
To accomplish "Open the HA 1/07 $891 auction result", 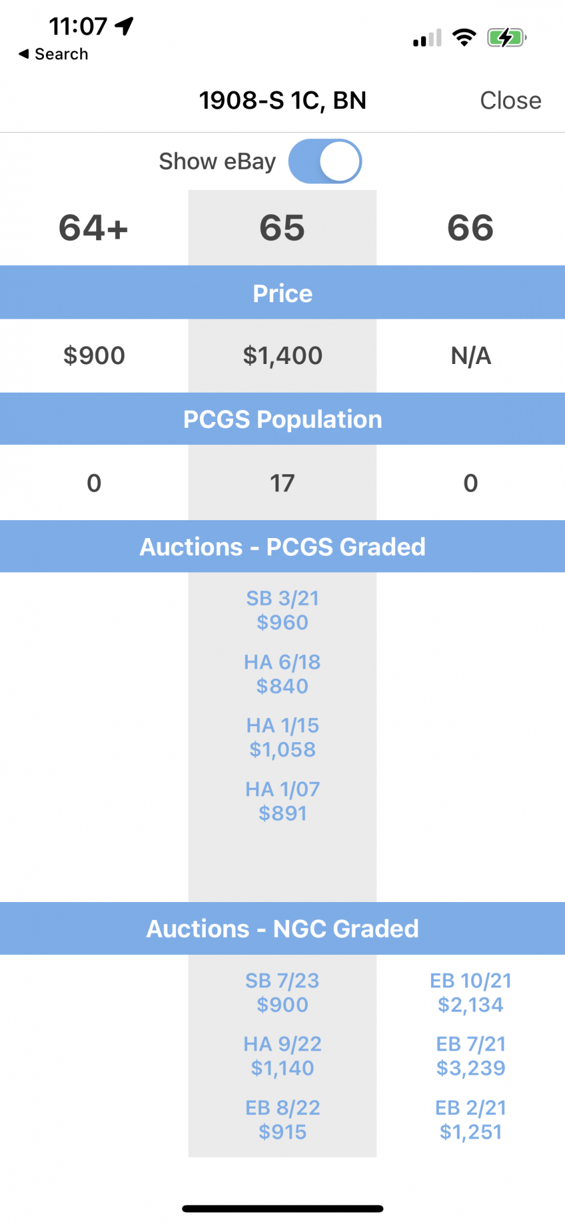I will (282, 801).
